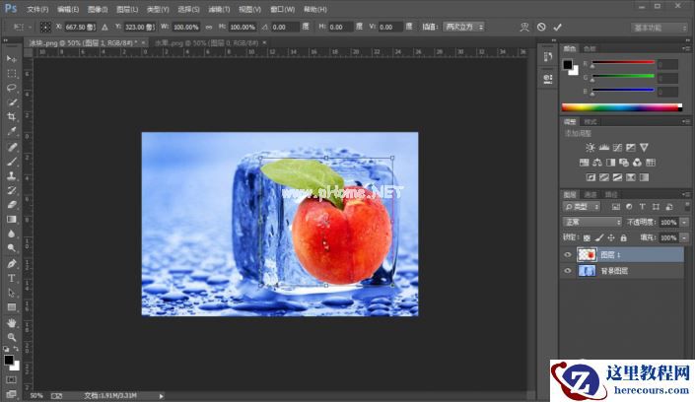Screen dimensions: 695x402
Task: Select the 图层 1 layer thumbnail
Action: pos(587,255)
